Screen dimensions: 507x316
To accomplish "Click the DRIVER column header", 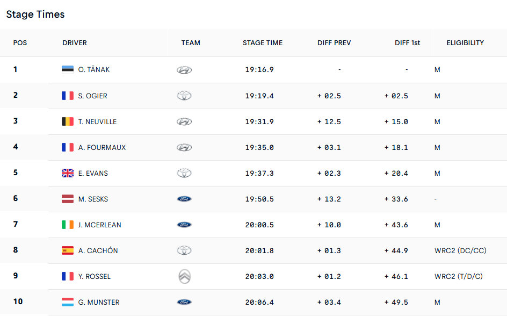I will tap(75, 43).
